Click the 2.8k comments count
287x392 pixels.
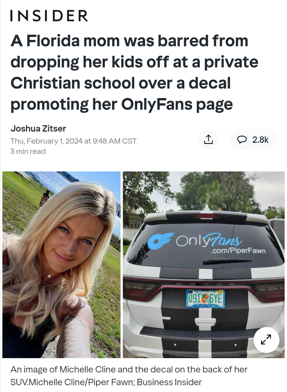[x=260, y=140]
